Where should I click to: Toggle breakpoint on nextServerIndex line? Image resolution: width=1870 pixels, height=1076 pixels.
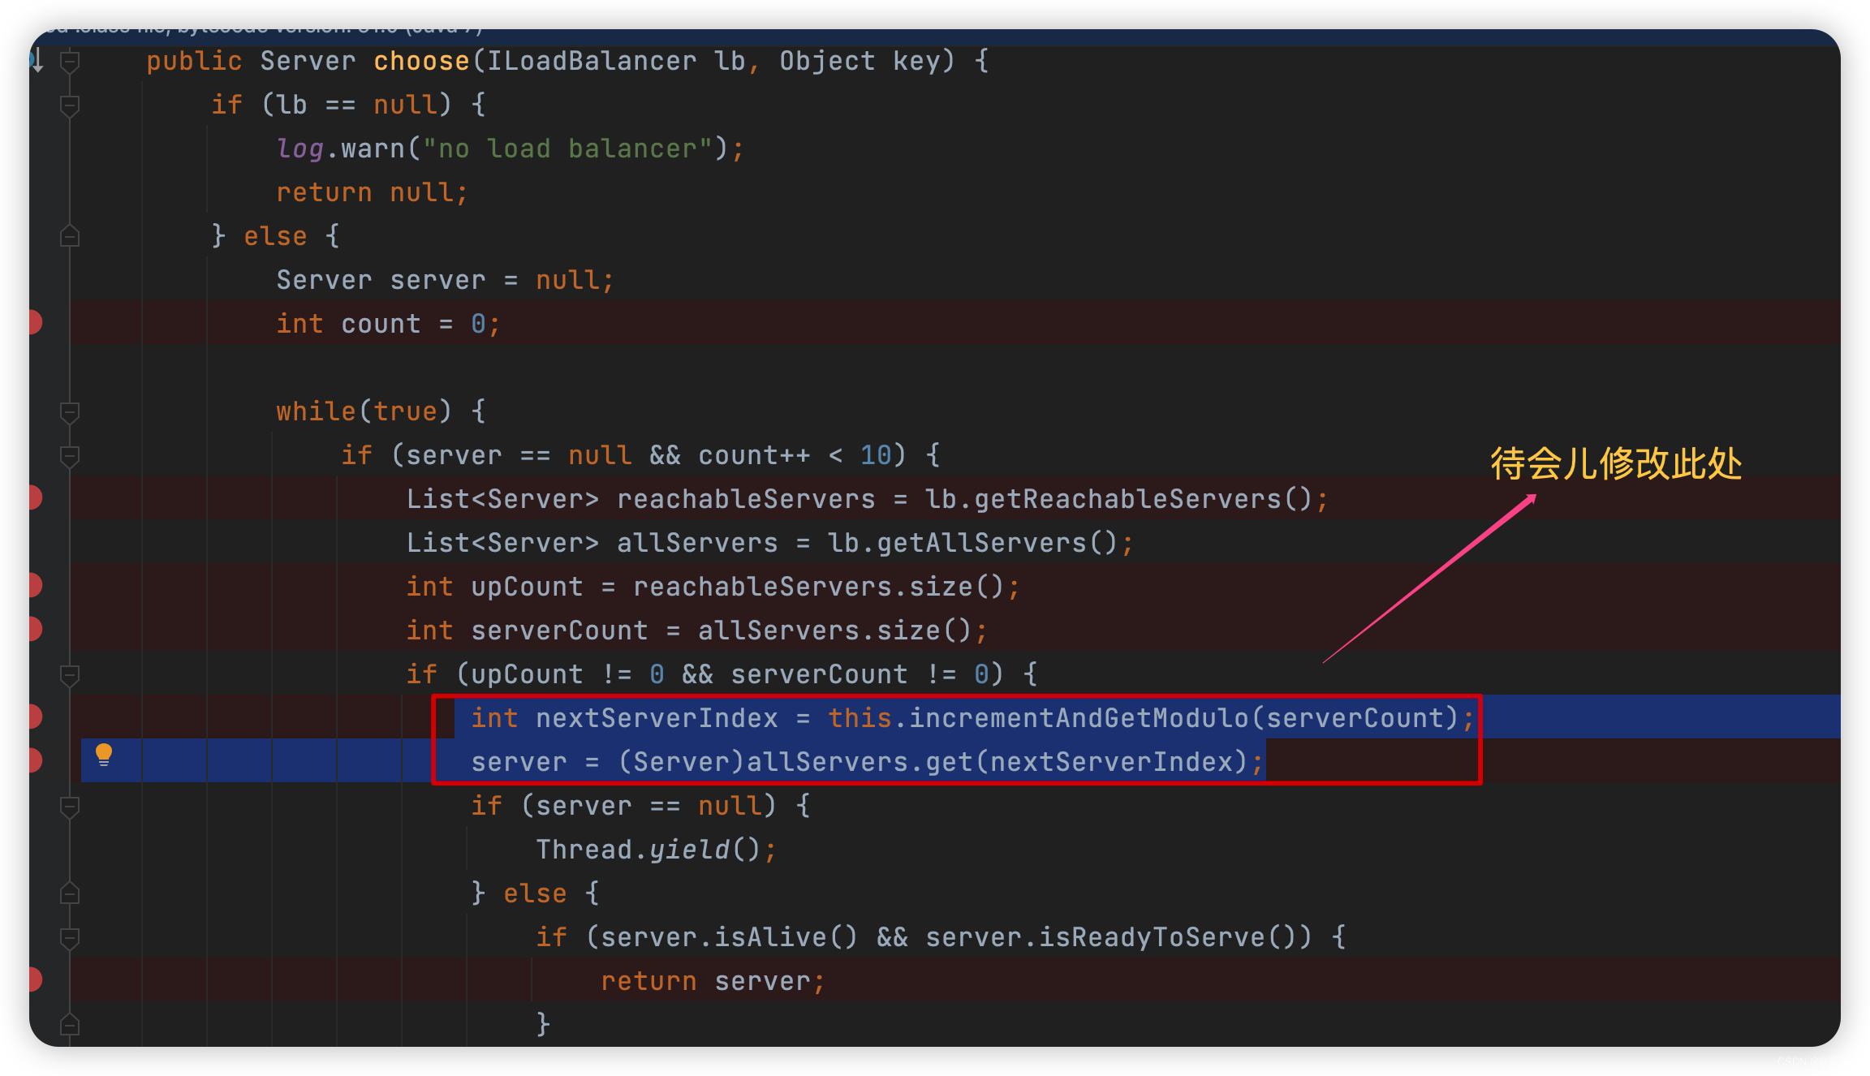click(34, 717)
